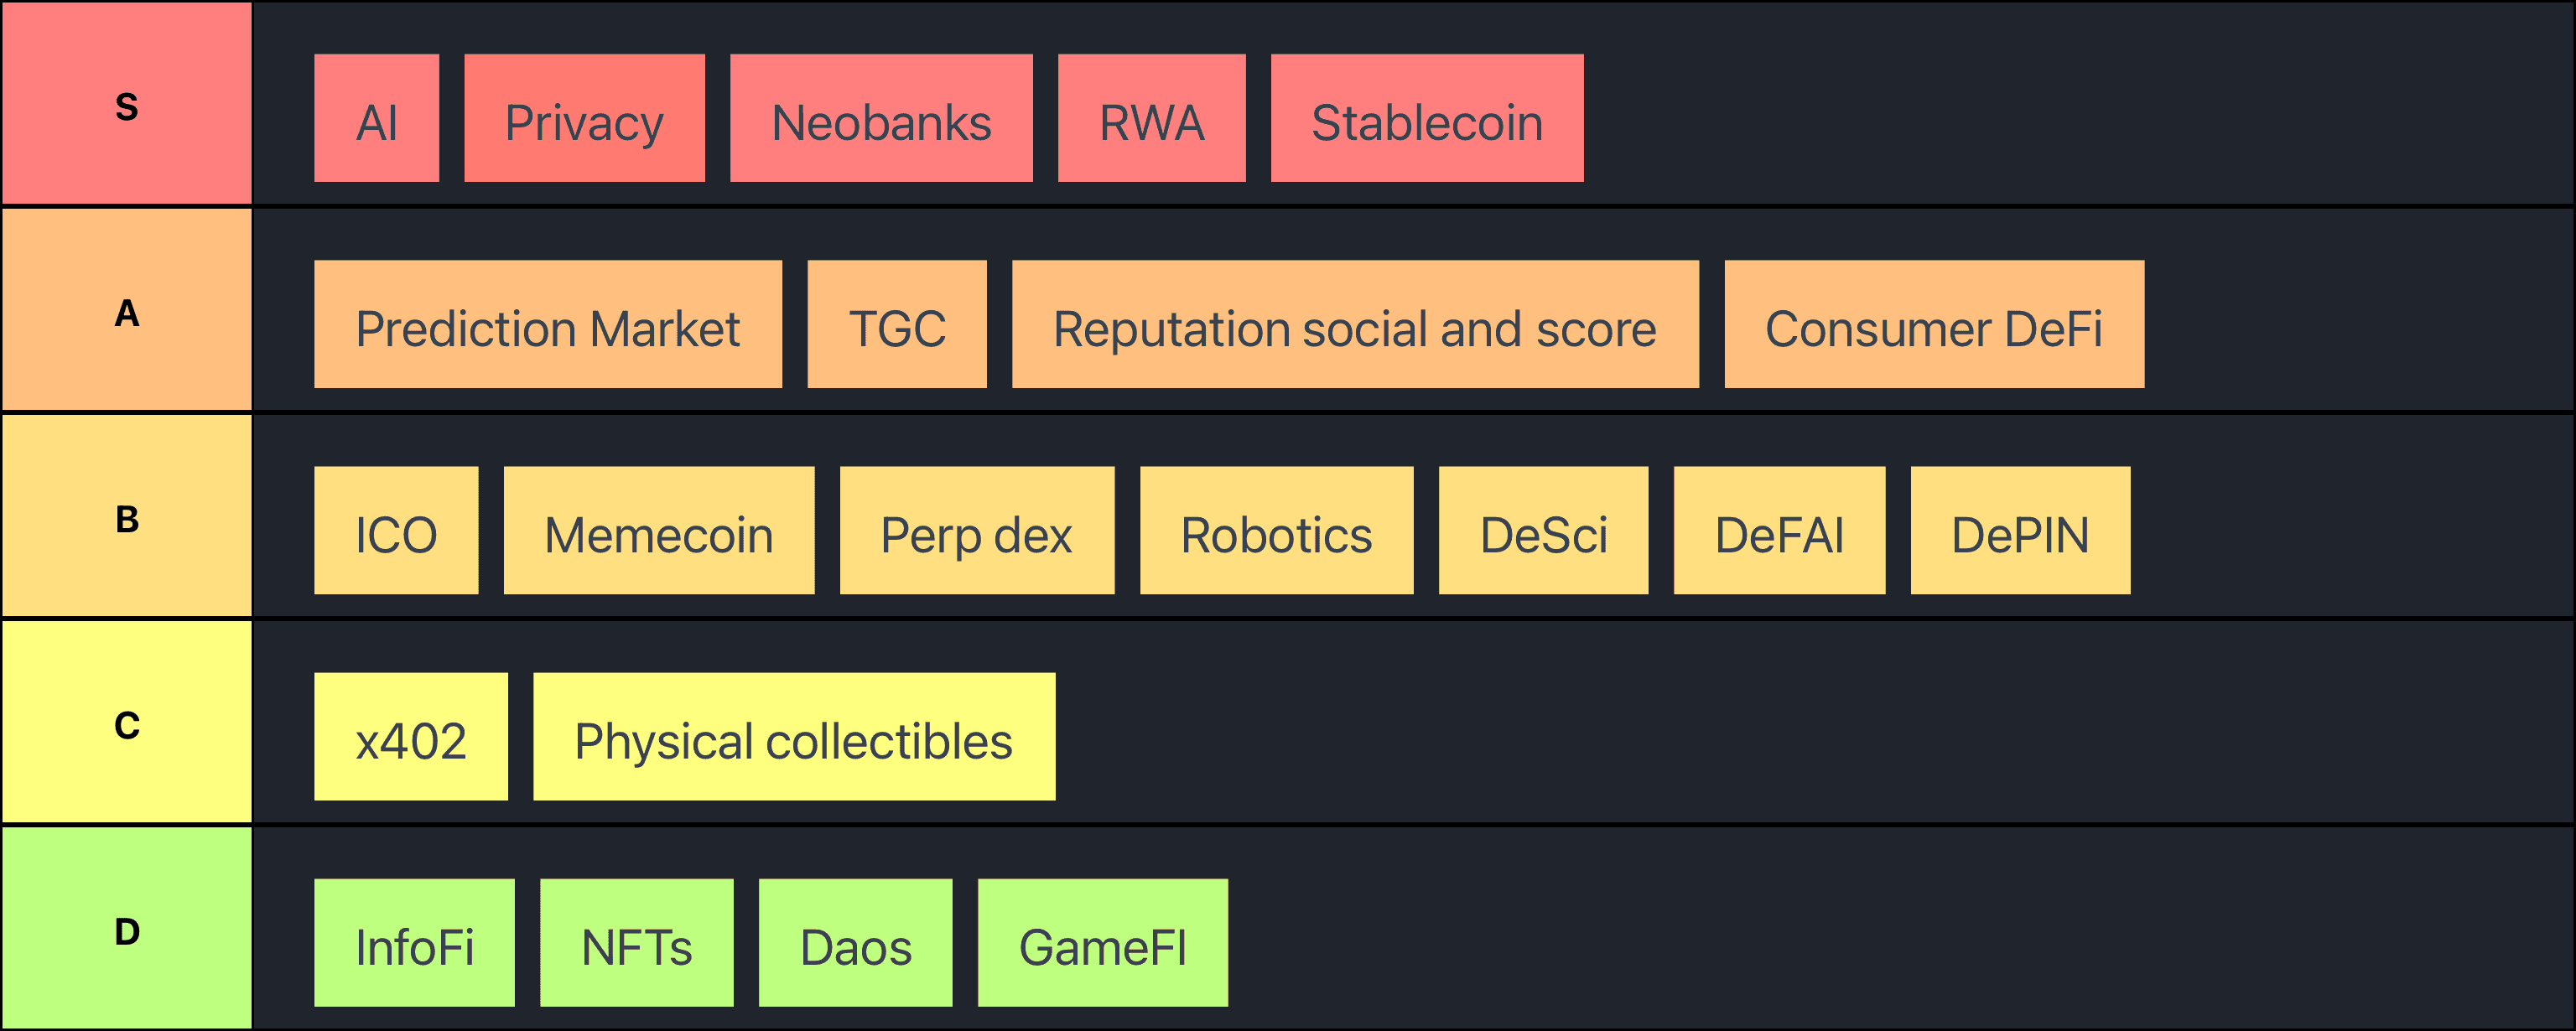
Task: Select the A tier row label
Action: click(x=126, y=312)
